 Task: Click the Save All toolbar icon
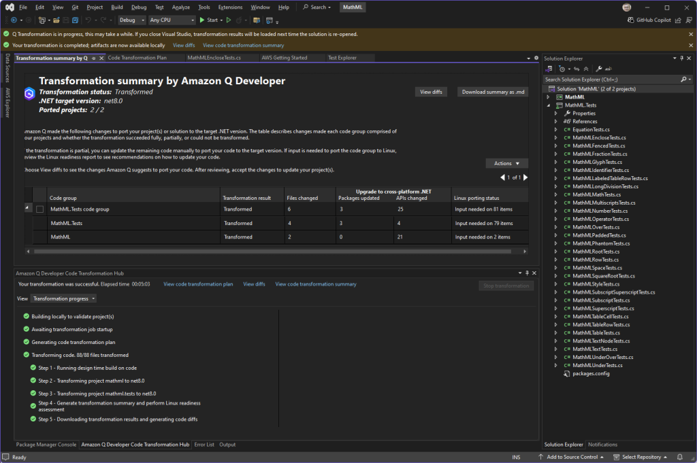(x=74, y=20)
